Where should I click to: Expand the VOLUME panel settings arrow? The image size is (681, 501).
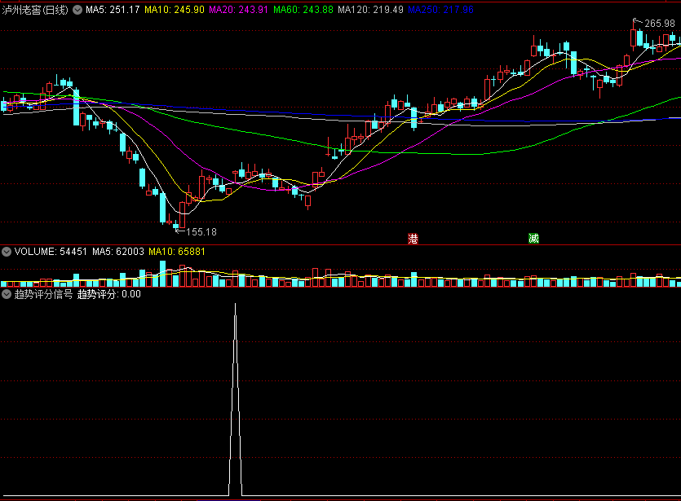[7, 252]
